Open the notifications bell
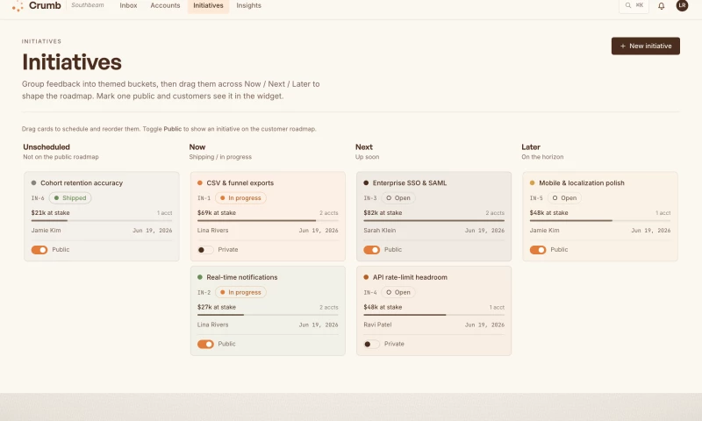The height and width of the screenshot is (421, 702). [661, 6]
